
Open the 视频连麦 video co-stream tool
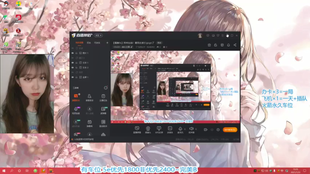76,111
